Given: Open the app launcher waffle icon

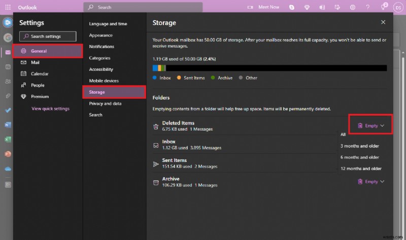Looking at the screenshot, I should tap(7, 8).
